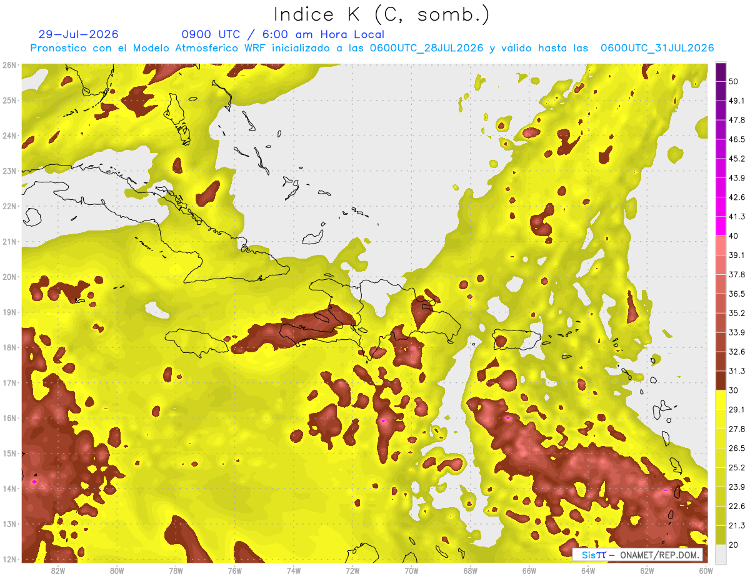Click color bar label '43.9'
This screenshot has height=579, width=750.
click(736, 178)
